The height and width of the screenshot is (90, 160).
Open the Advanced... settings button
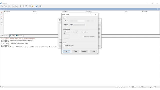pyautogui.click(x=84, y=51)
